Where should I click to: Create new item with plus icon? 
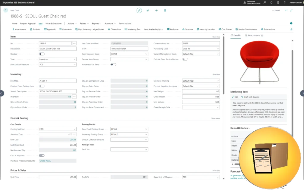pyautogui.click(x=156, y=10)
